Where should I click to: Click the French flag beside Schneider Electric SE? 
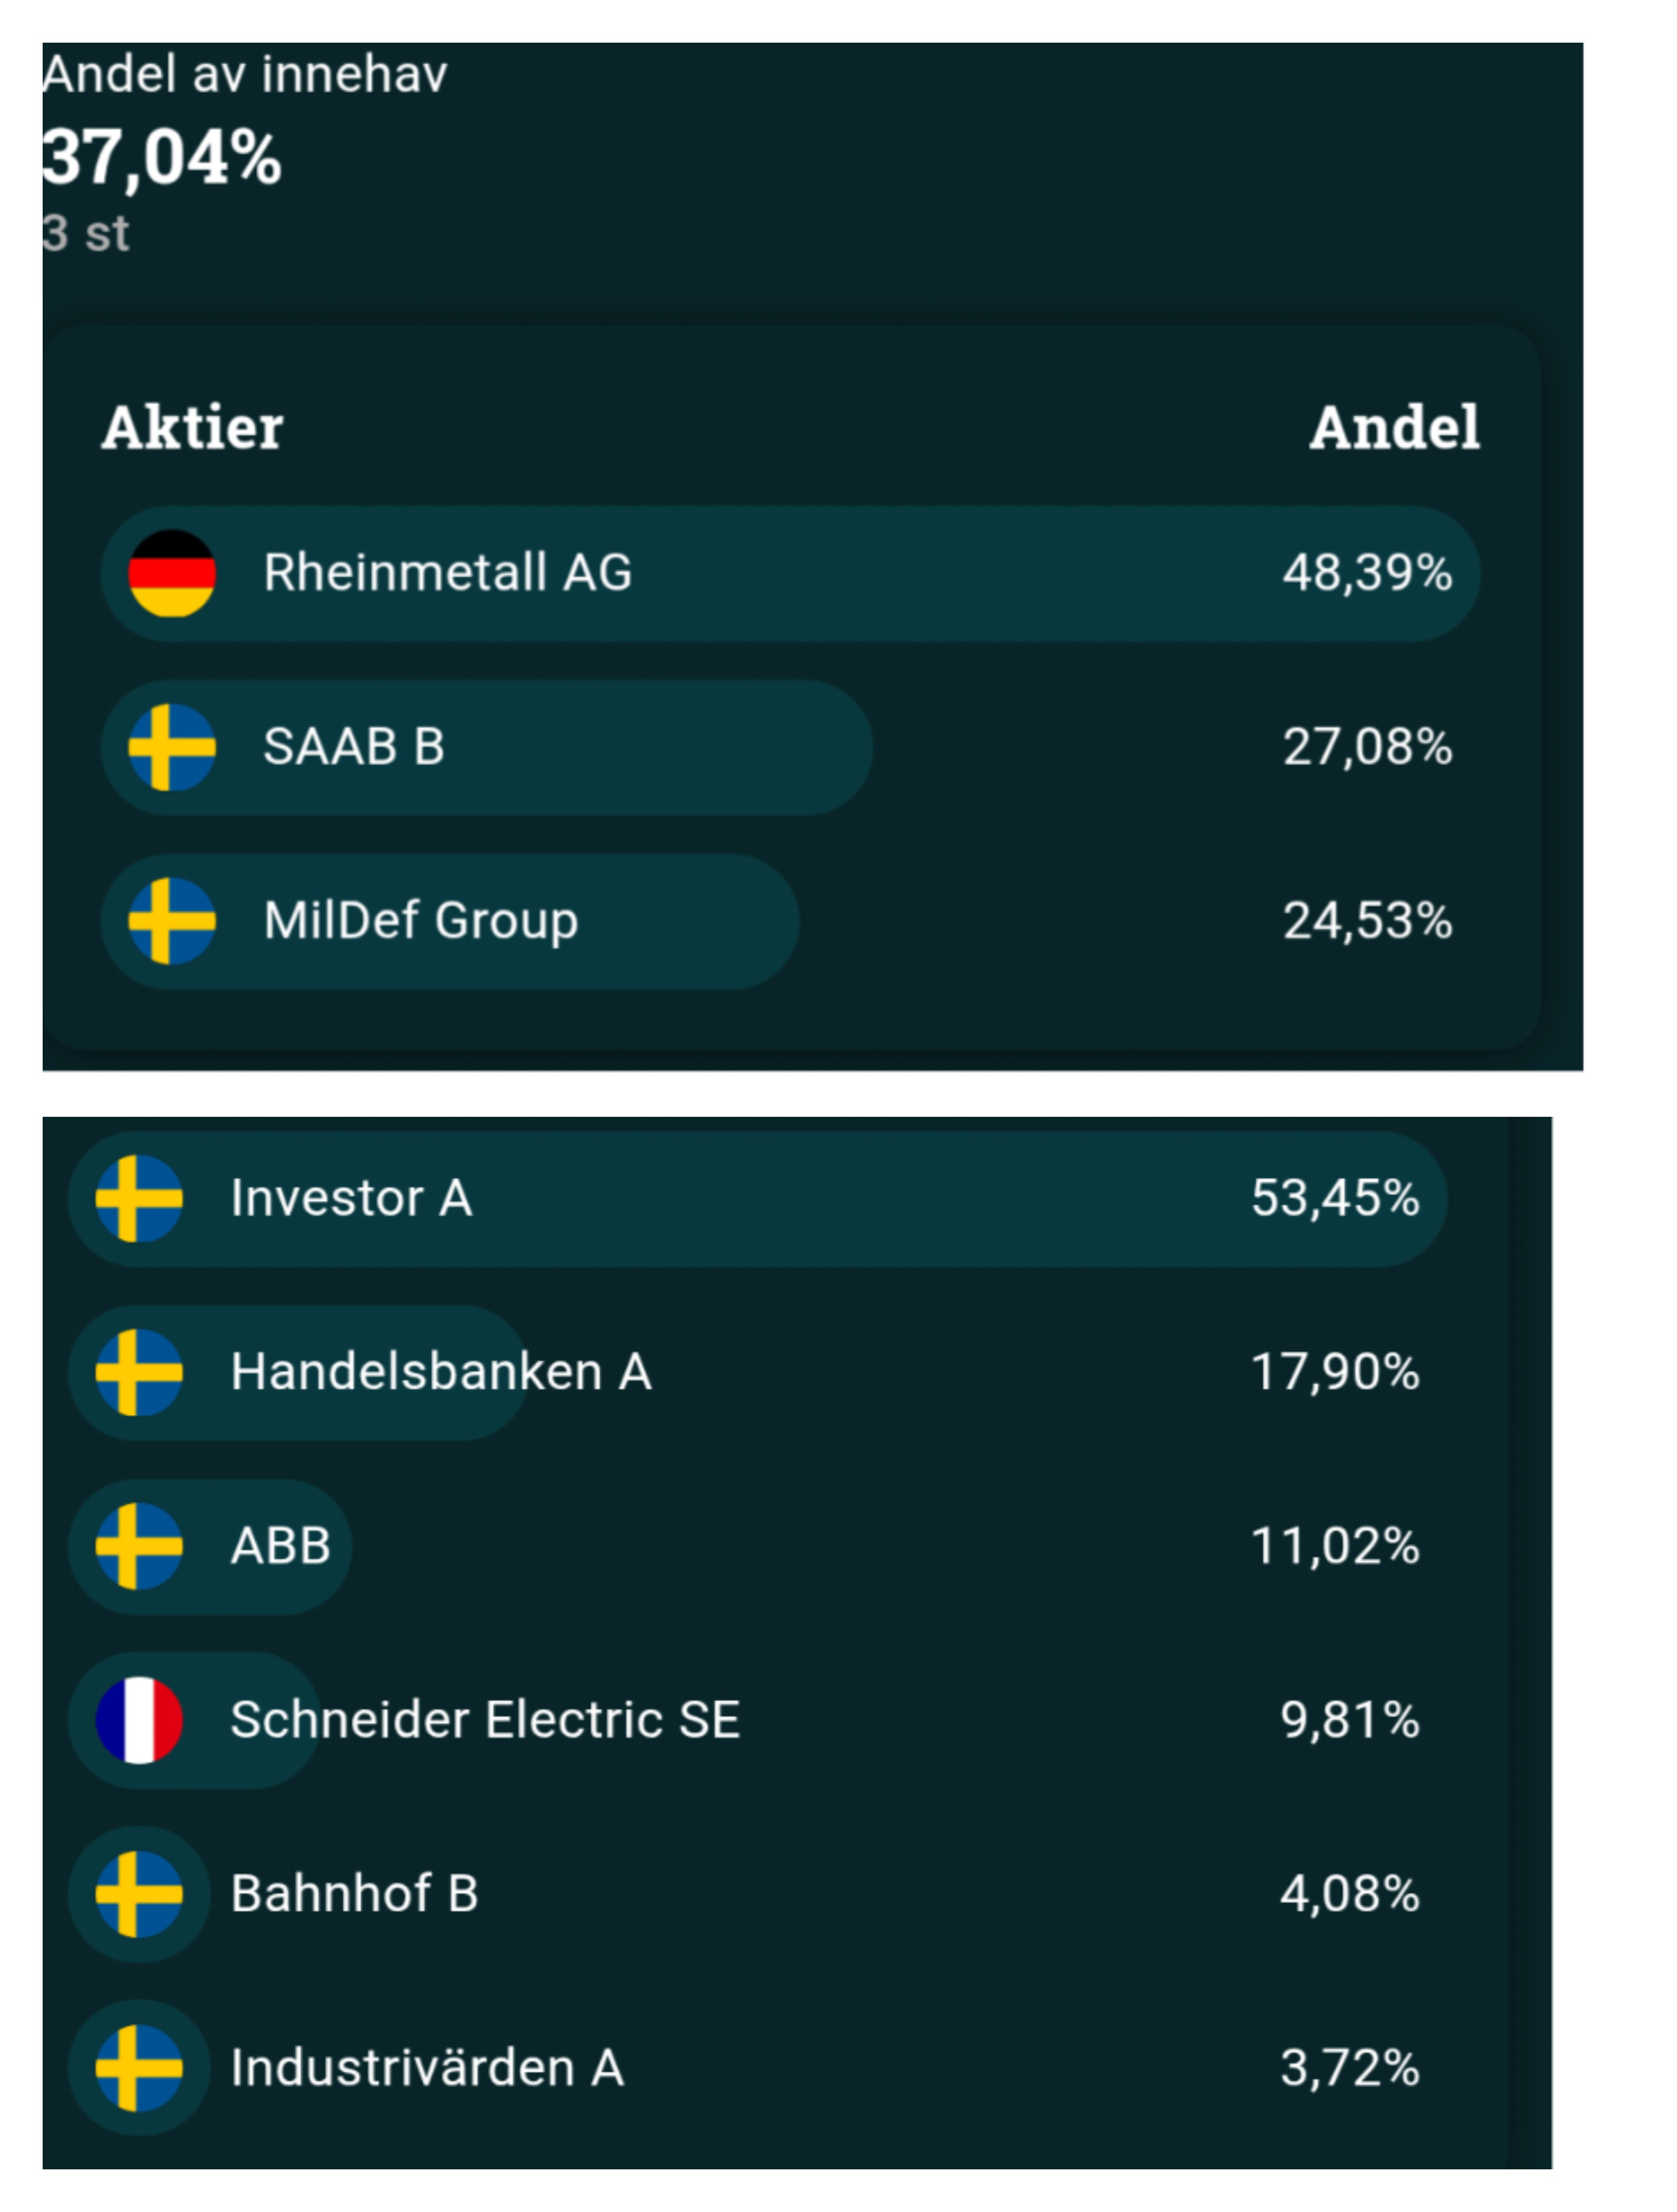coord(139,1720)
